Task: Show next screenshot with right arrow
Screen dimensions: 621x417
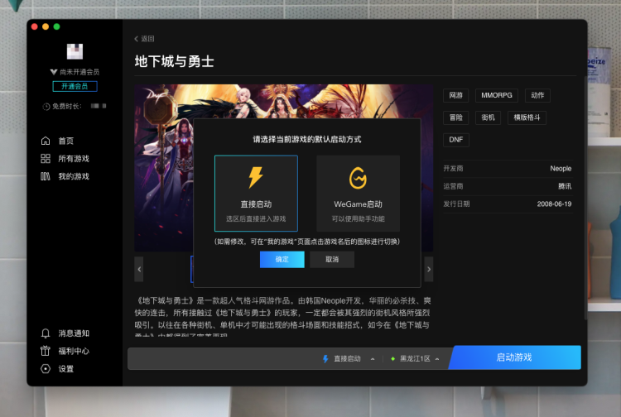Action: tap(429, 269)
